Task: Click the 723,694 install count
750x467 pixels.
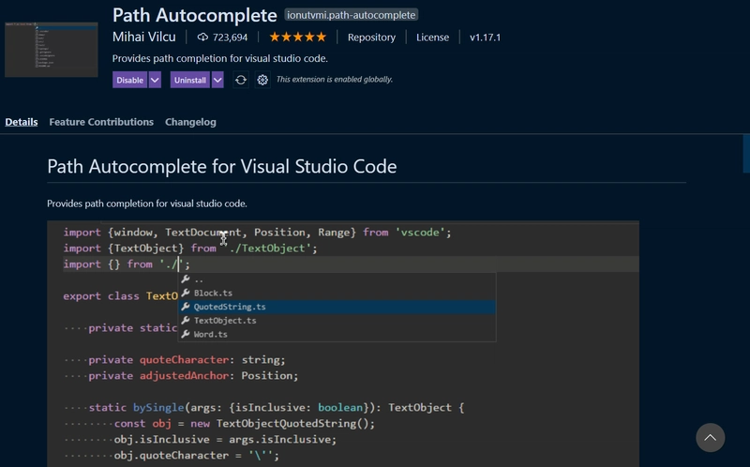Action: click(230, 38)
